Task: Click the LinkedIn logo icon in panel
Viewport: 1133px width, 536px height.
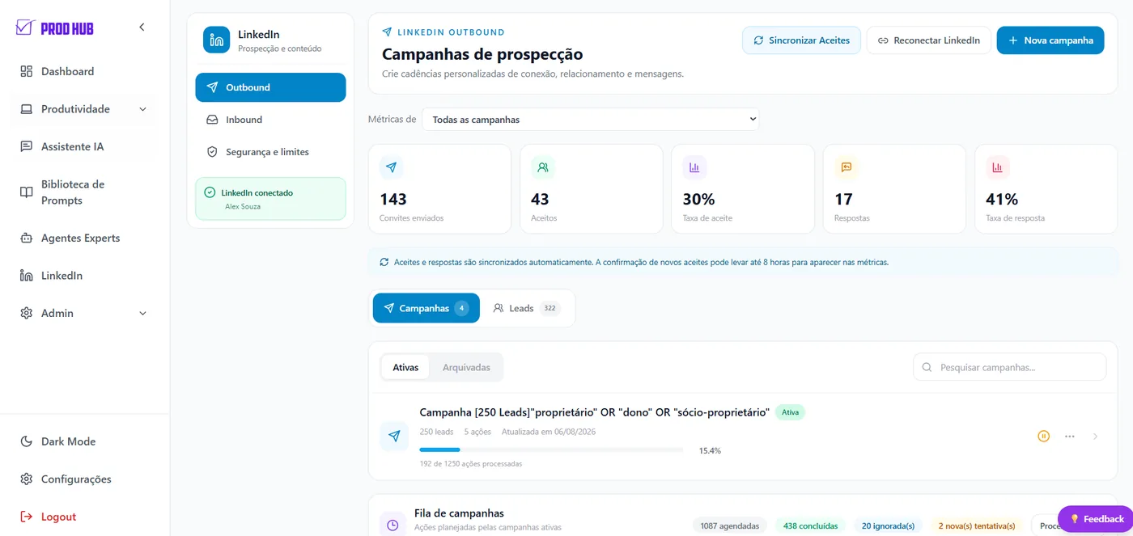Action: 216,40
